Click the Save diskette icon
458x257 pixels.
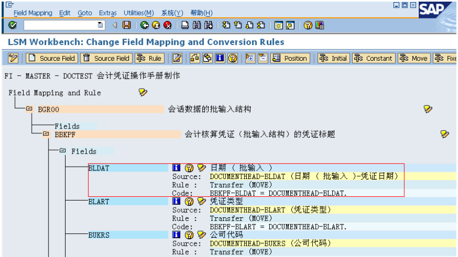click(x=126, y=25)
